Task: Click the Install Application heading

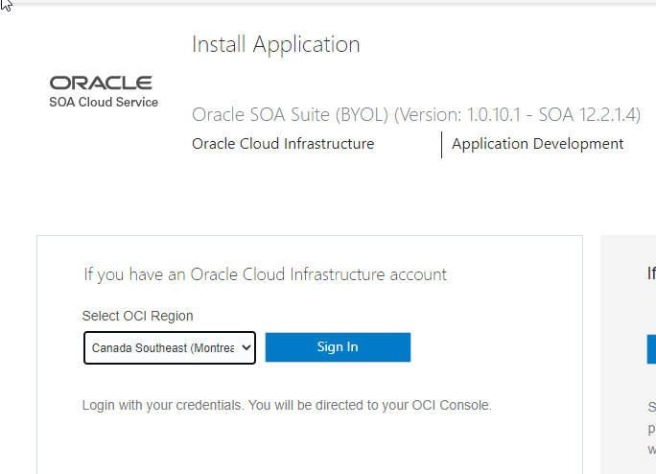Action: pos(275,44)
